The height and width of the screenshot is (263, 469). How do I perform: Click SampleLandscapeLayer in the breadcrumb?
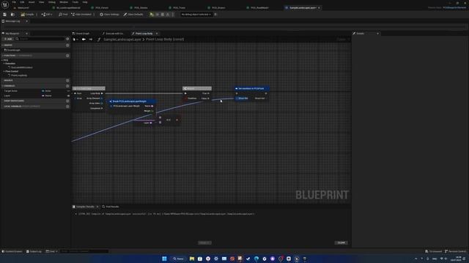click(122, 39)
